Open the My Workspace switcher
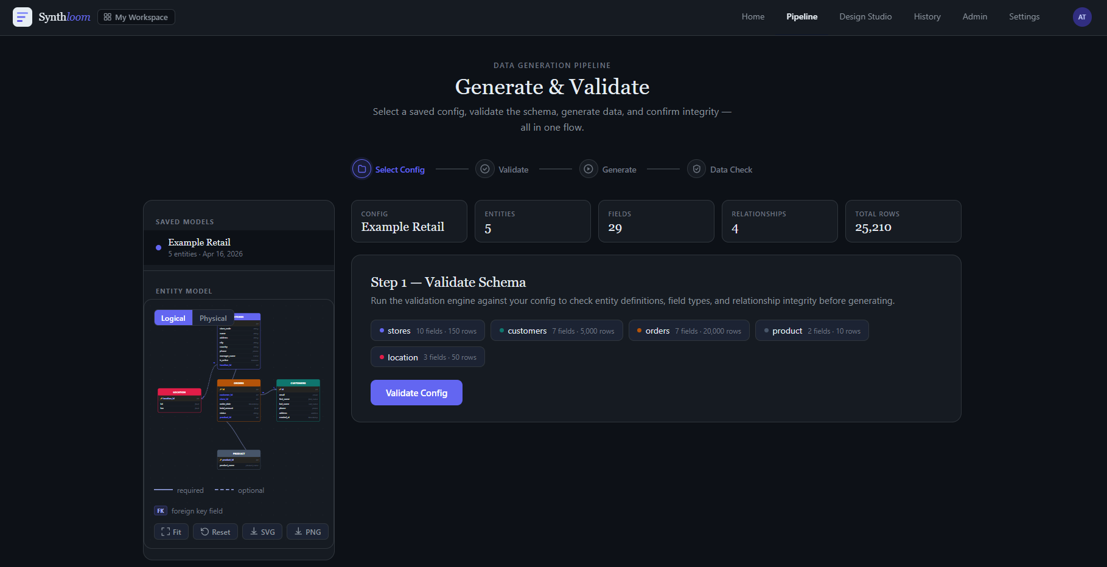Image resolution: width=1107 pixels, height=567 pixels. pos(136,17)
